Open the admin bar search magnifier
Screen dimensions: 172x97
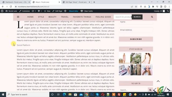tap(168, 11)
